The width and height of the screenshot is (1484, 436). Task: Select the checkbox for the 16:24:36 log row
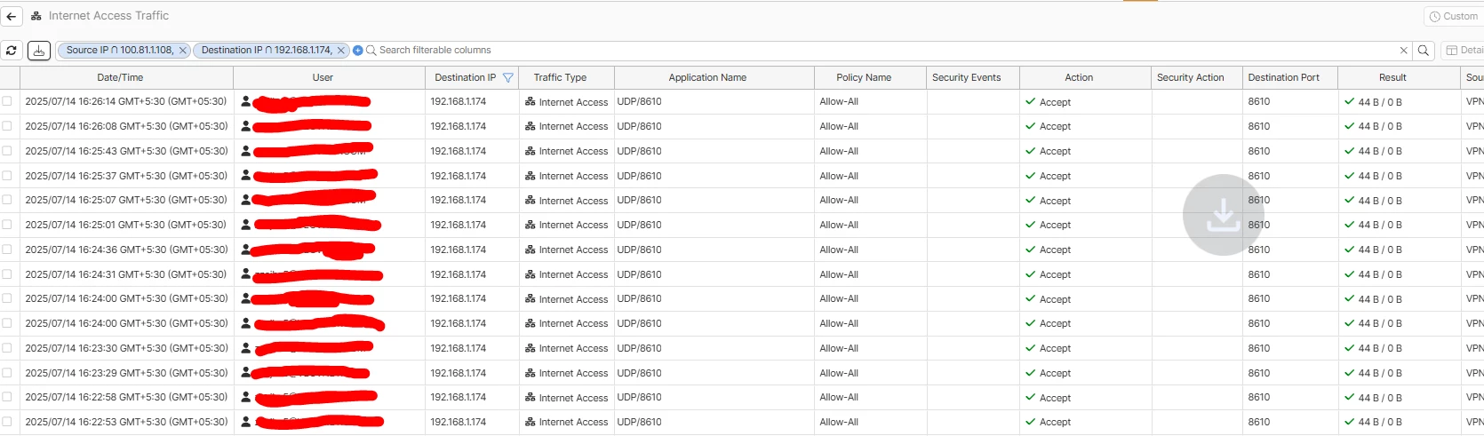coord(7,250)
